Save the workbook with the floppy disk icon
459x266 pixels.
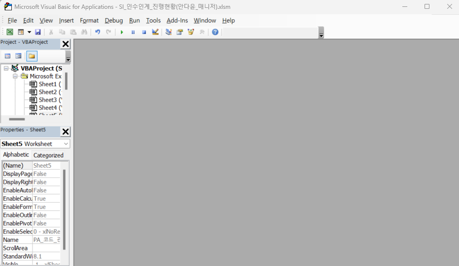(38, 32)
